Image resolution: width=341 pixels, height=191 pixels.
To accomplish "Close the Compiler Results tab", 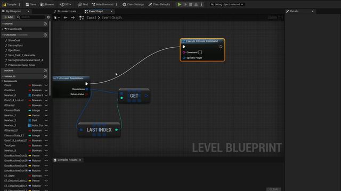I will tap(80, 160).
